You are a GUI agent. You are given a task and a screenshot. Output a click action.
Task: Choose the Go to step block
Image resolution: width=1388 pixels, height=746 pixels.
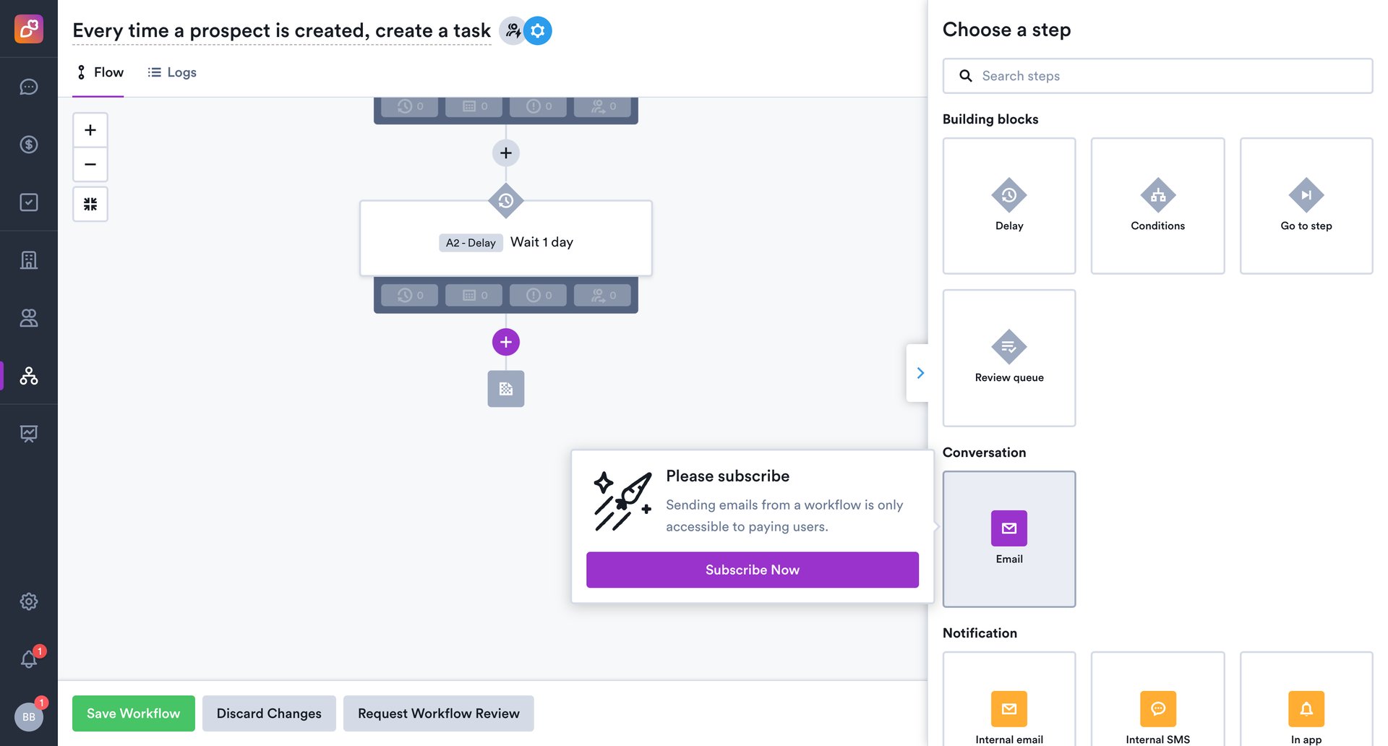click(1306, 206)
